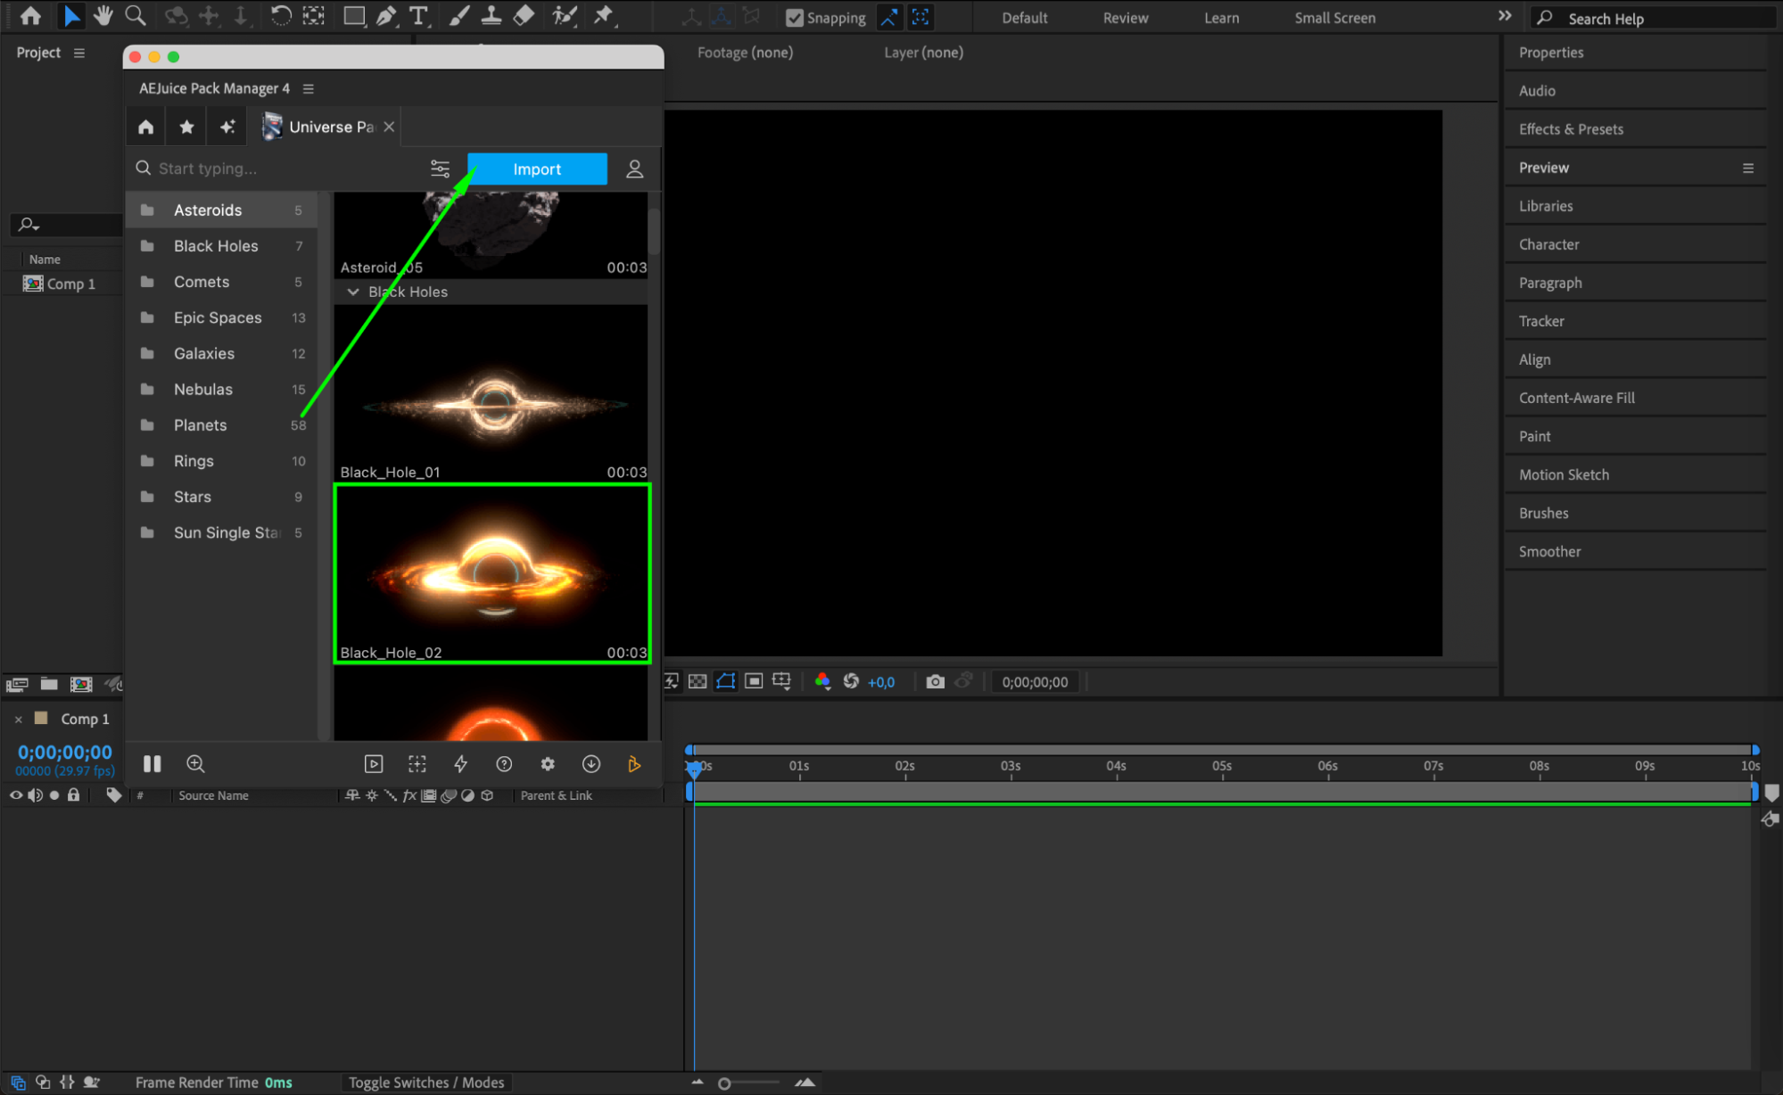Open AEJuice filter options icon
This screenshot has width=1783, height=1095.
pos(440,169)
